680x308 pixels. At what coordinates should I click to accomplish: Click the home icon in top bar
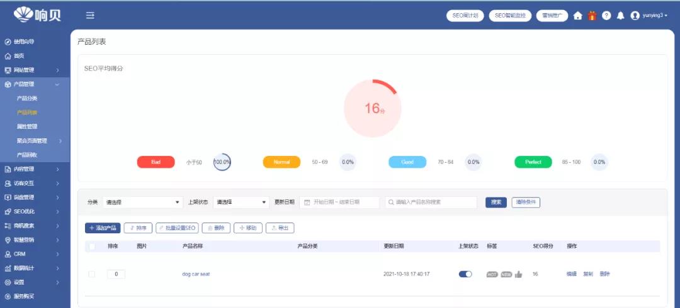pos(577,16)
